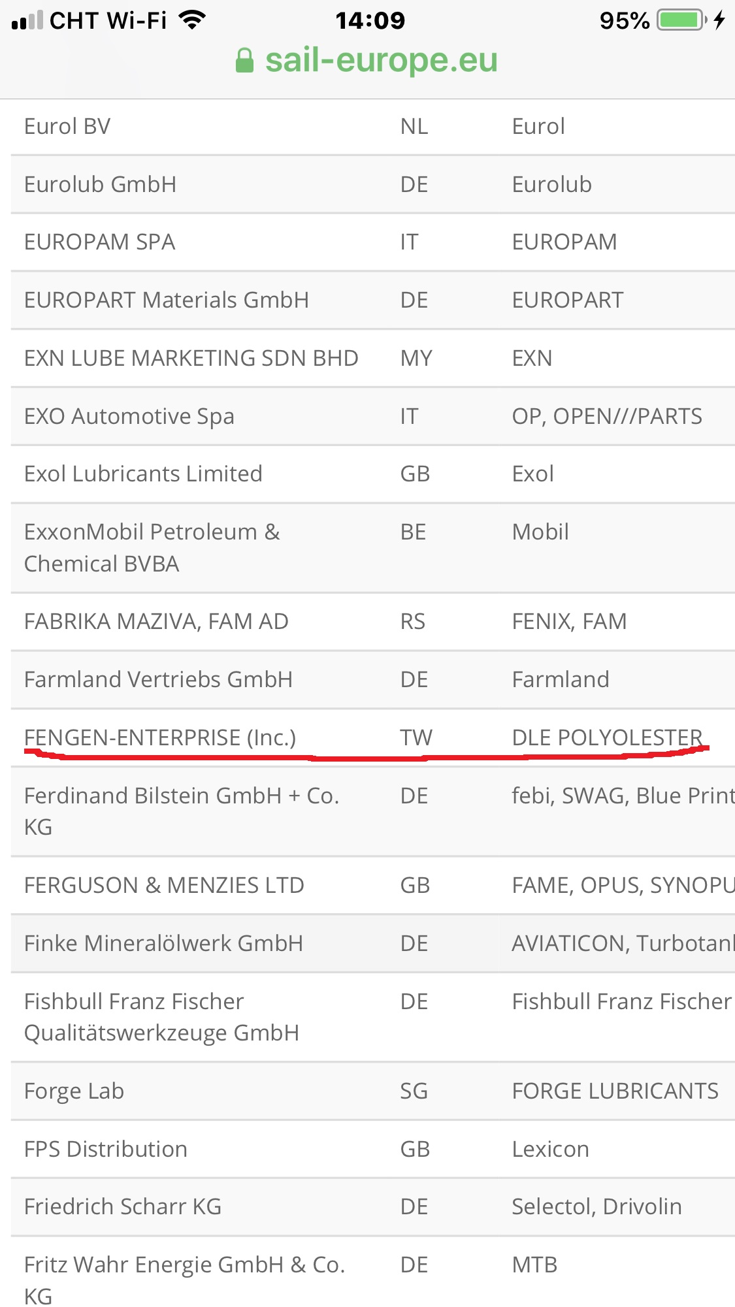The height and width of the screenshot is (1307, 735).
Task: Tap the Wi-Fi status icon
Action: [192, 20]
